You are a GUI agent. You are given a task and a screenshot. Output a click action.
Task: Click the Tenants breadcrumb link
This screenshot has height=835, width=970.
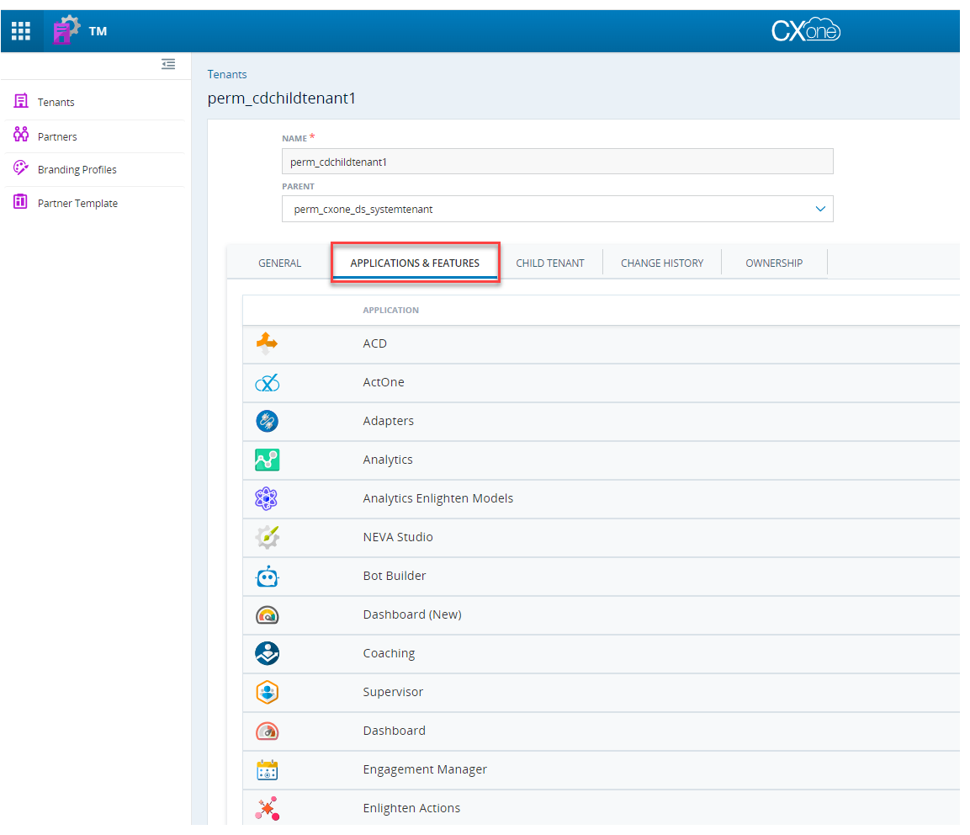pos(227,74)
